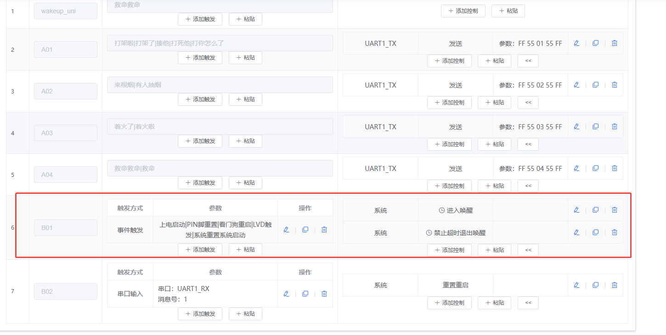Collapse A01 controls with the << button
Image resolution: width=666 pixels, height=335 pixels.
coord(528,60)
